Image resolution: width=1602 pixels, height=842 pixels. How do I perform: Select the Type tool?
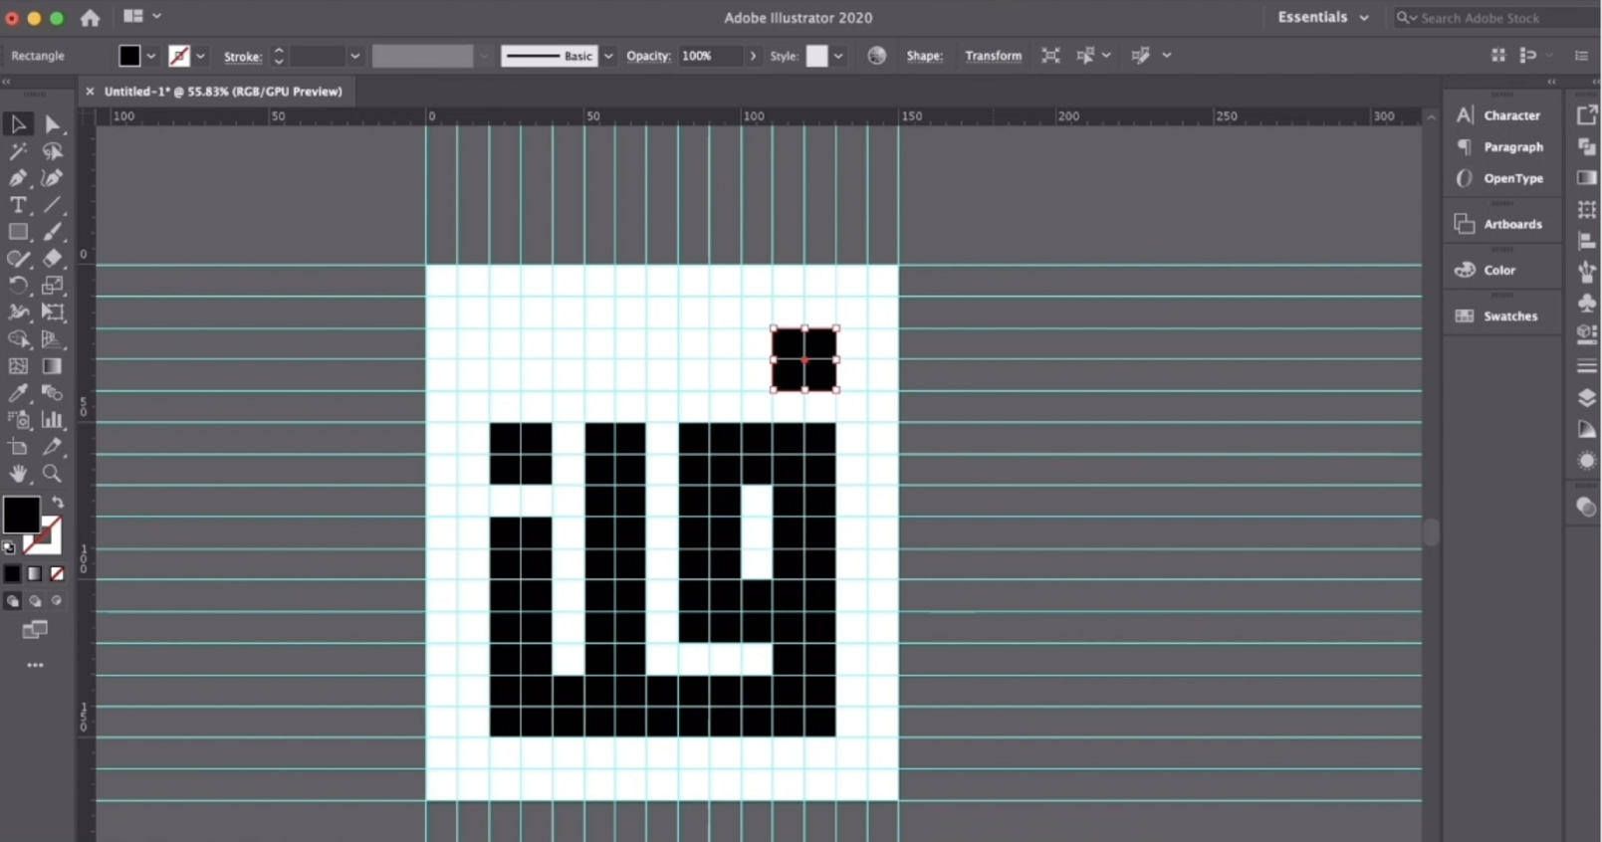[x=18, y=205]
